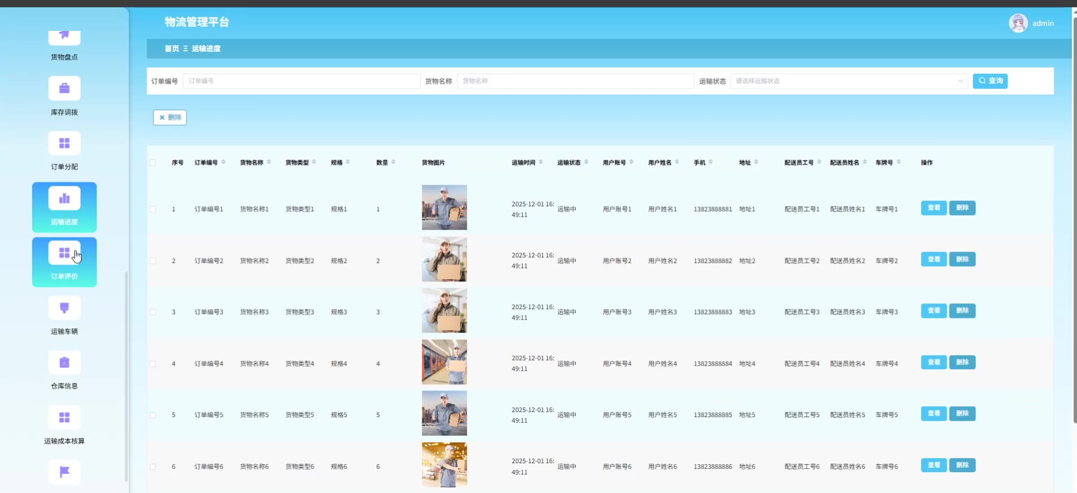Screen dimensions: 1077x493
Task: Sort table by 订单编号 column arrows
Action: click(x=224, y=162)
